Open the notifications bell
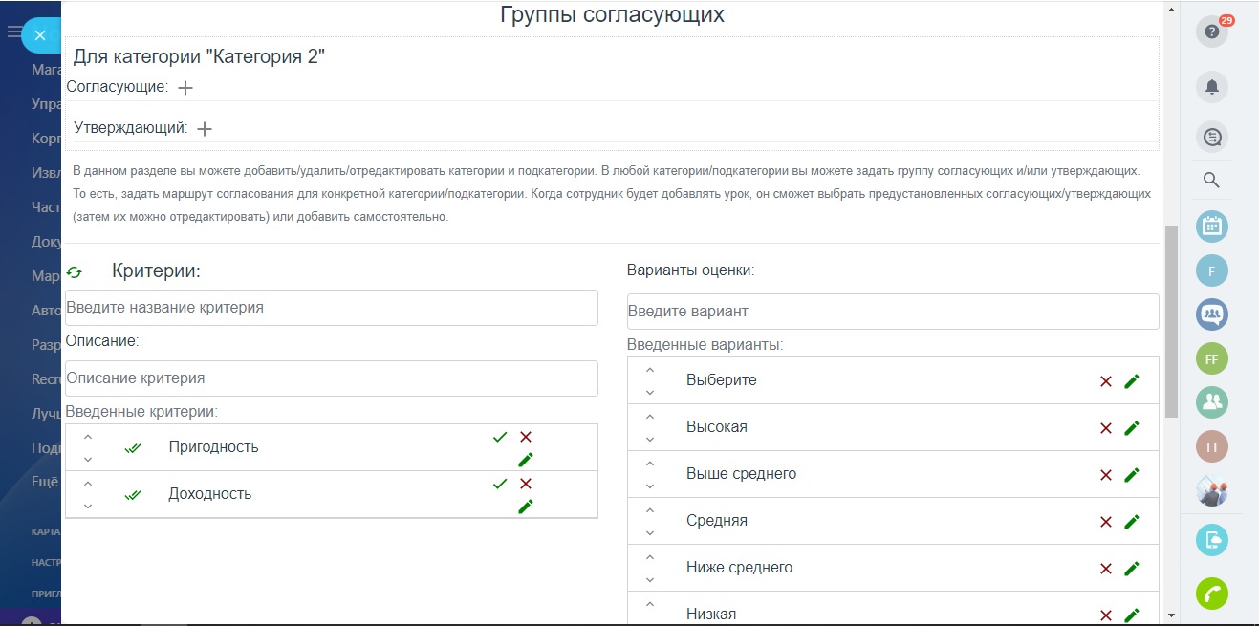This screenshot has width=1259, height=626. coord(1211,87)
